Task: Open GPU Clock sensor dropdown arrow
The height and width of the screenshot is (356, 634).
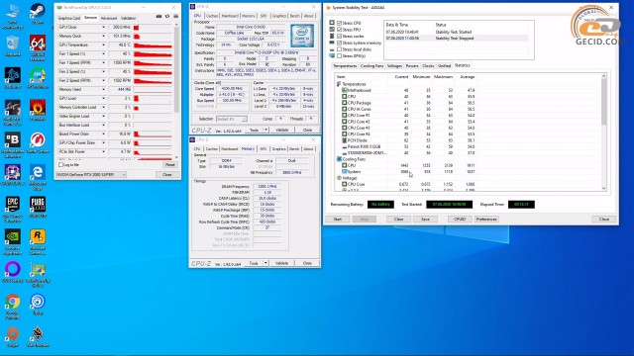Action: click(103, 27)
